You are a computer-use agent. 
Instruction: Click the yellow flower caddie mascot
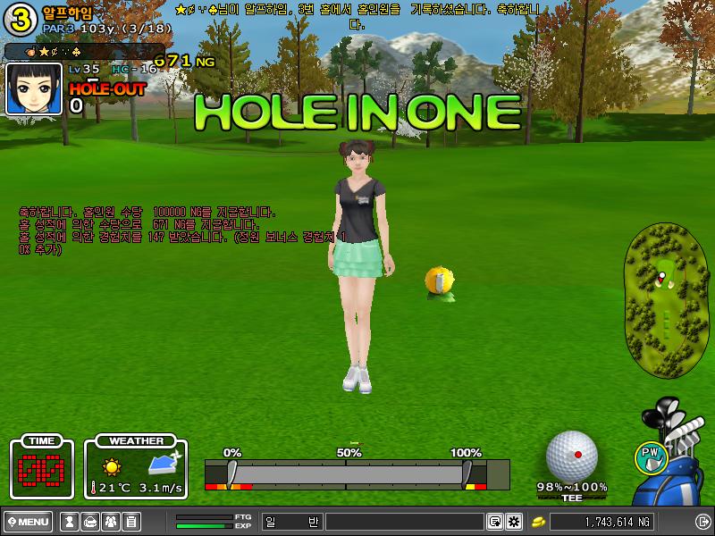point(440,283)
